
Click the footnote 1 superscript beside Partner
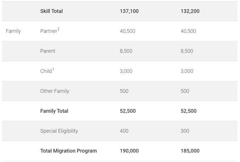(x=58, y=29)
